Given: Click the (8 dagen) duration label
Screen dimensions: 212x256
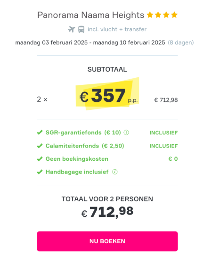Looking at the screenshot, I should pos(181,42).
